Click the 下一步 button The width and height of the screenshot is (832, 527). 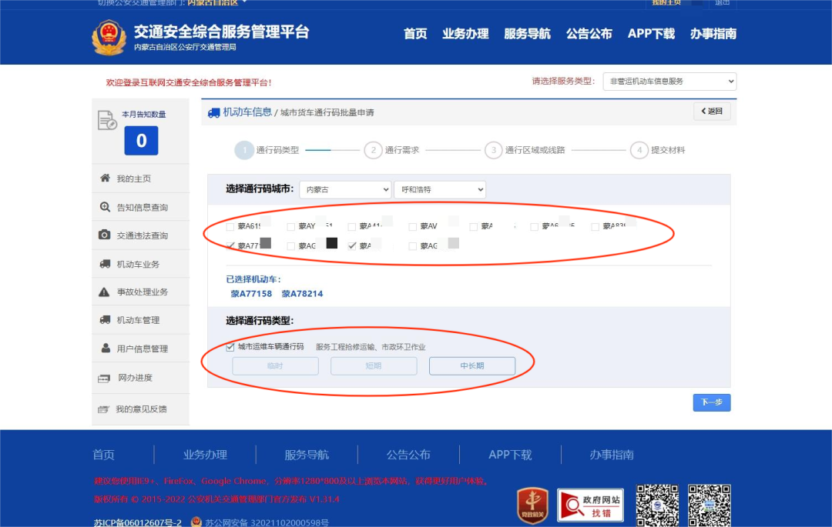click(711, 402)
